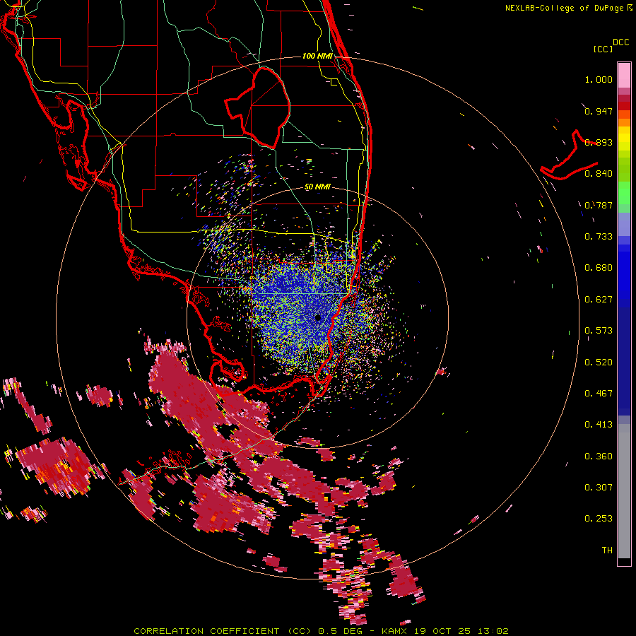636x636 pixels.
Task: Click the black radar site dot
Action: 317,317
